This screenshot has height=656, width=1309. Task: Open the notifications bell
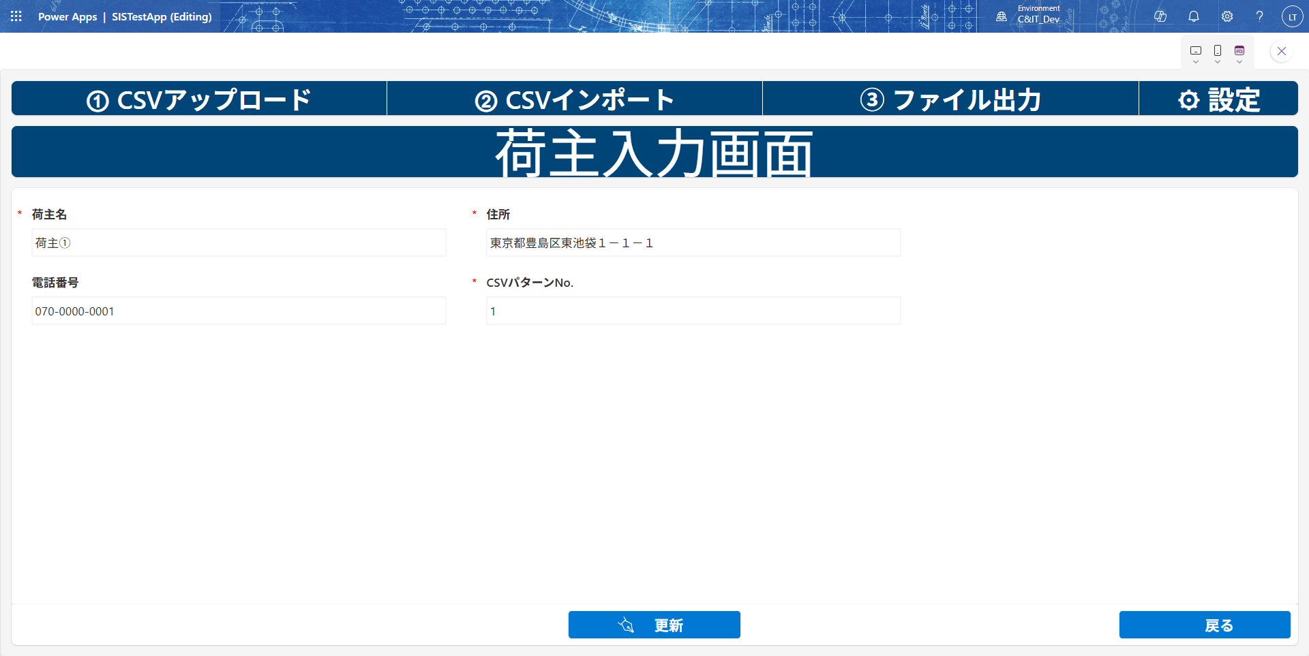point(1194,16)
